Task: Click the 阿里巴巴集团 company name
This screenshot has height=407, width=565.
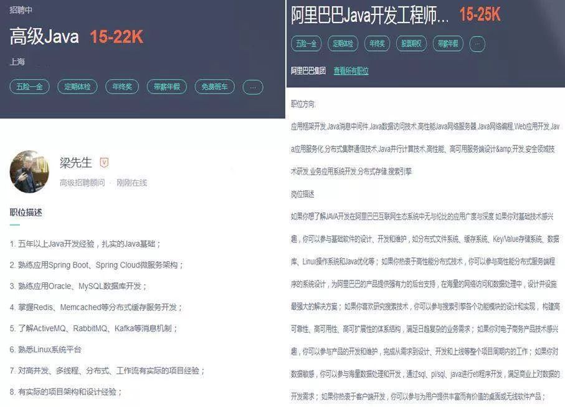Action: (x=308, y=70)
